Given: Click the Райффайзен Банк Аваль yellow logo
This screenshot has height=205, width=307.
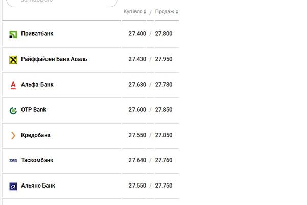Looking at the screenshot, I should point(13,59).
